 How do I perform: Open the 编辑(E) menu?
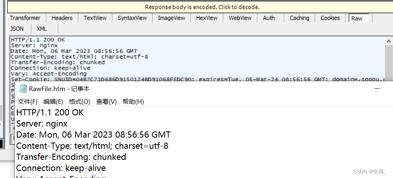[x=53, y=102]
